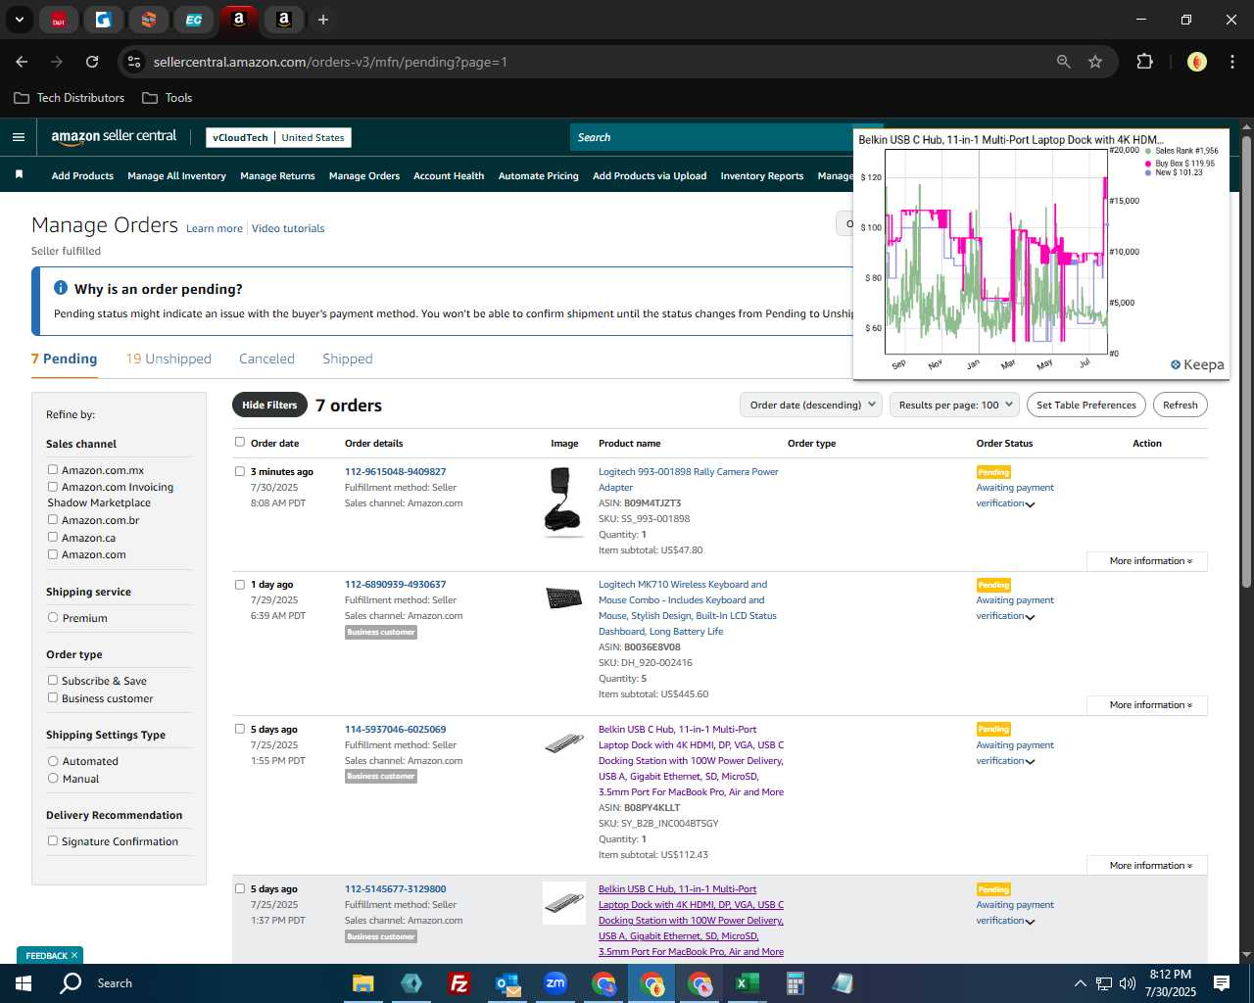The height and width of the screenshot is (1003, 1254).
Task: Open Calculator from the taskbar
Action: (795, 983)
